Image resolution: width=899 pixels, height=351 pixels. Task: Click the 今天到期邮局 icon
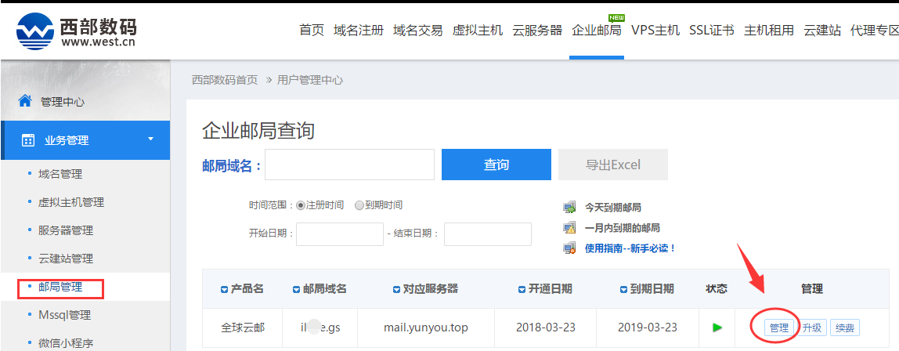click(569, 208)
